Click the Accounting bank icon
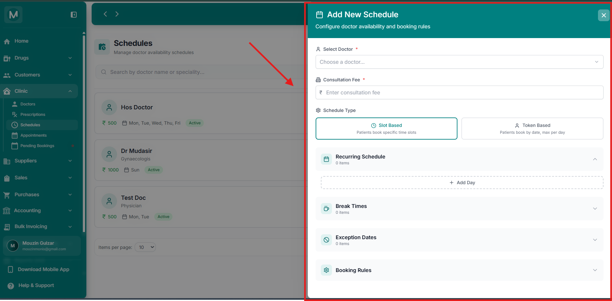The image size is (612, 301). 7,211
